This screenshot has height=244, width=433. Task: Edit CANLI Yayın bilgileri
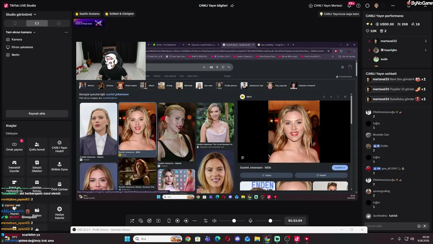216,5
